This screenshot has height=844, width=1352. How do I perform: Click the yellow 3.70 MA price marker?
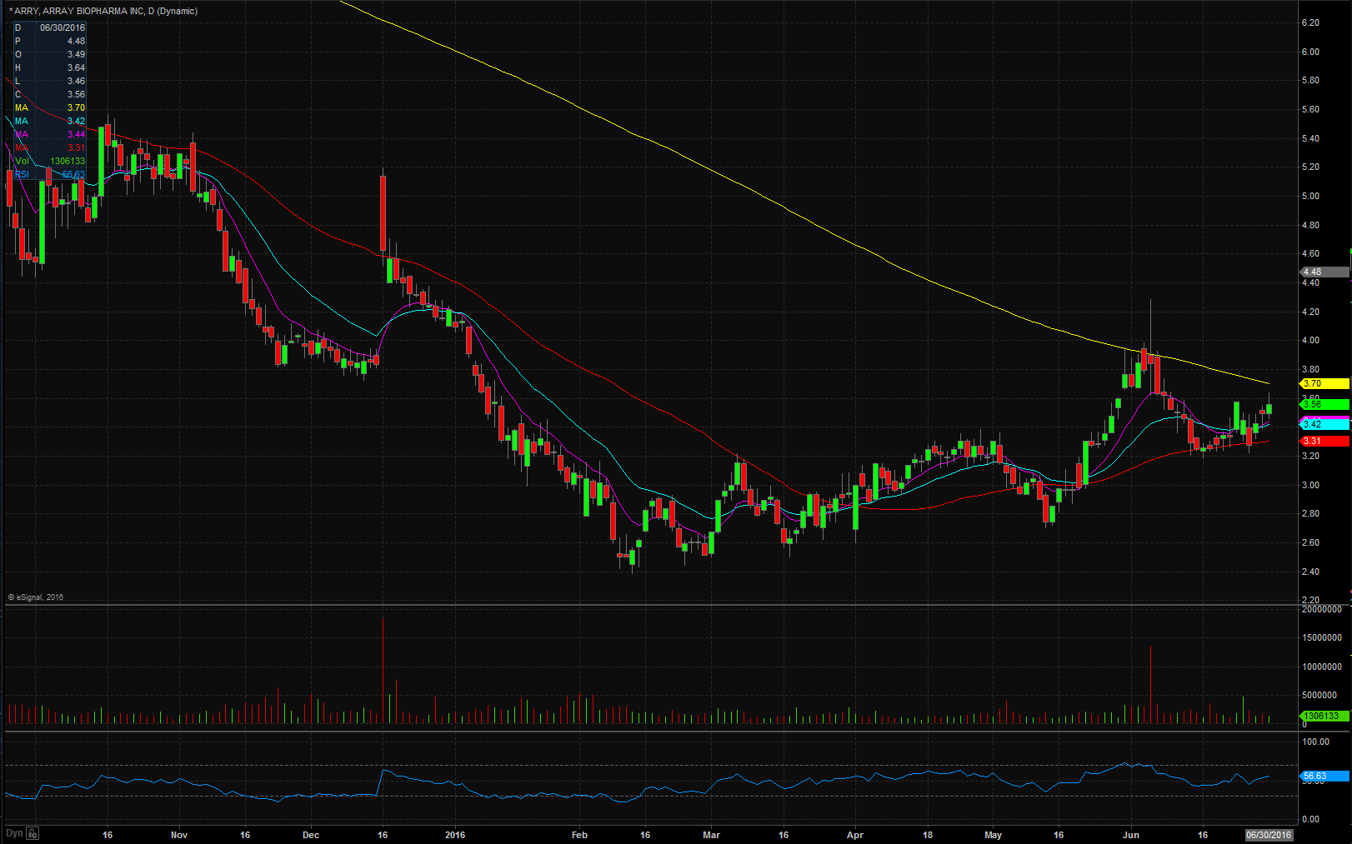click(1324, 384)
